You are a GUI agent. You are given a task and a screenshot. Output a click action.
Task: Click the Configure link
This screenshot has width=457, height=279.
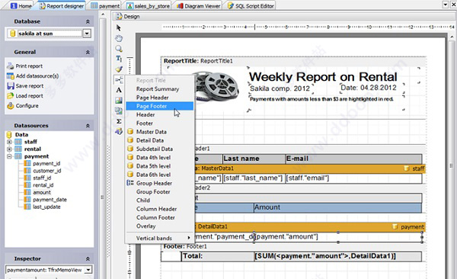click(27, 106)
